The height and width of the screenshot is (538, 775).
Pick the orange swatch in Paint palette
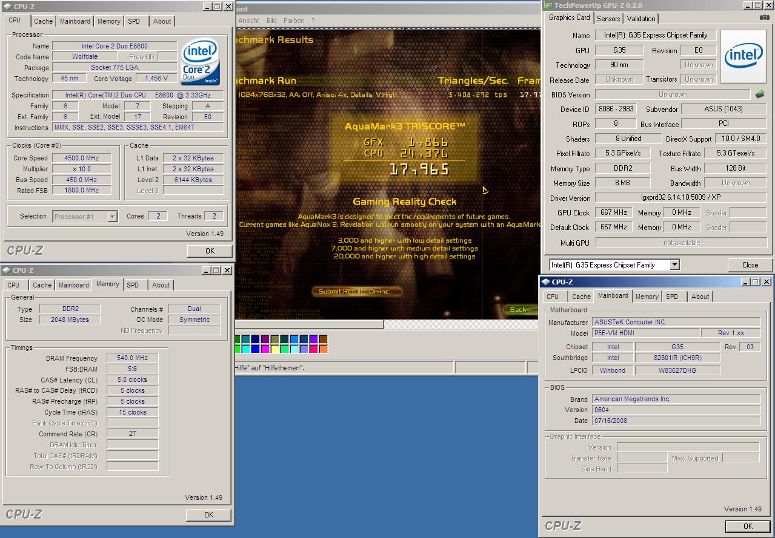(x=324, y=349)
